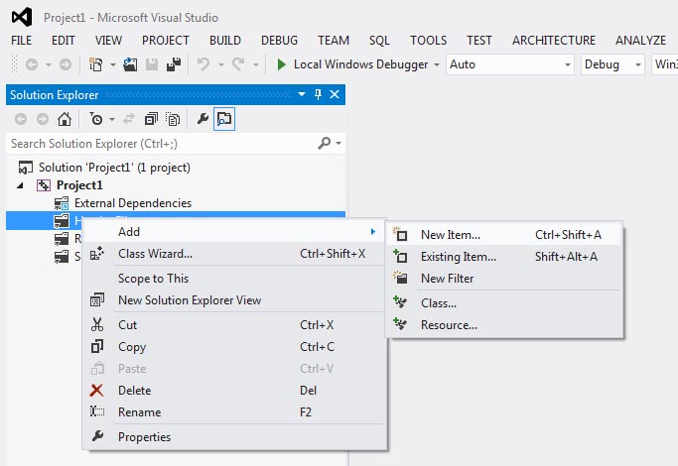Click the Navigate Backward toolbar icon
This screenshot has width=678, height=466.
32,64
